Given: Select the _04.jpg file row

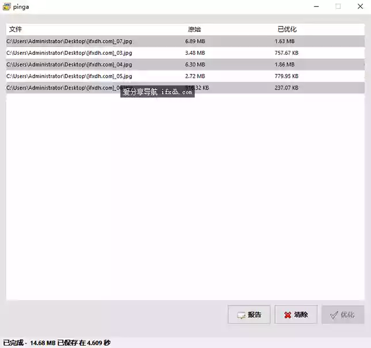Looking at the screenshot, I should coord(185,65).
